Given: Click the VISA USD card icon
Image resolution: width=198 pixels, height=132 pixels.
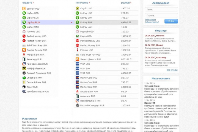Looking at the screenshot, I should coord(77,64).
